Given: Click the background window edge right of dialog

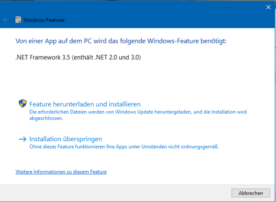Looking at the screenshot, I should coord(275,106).
